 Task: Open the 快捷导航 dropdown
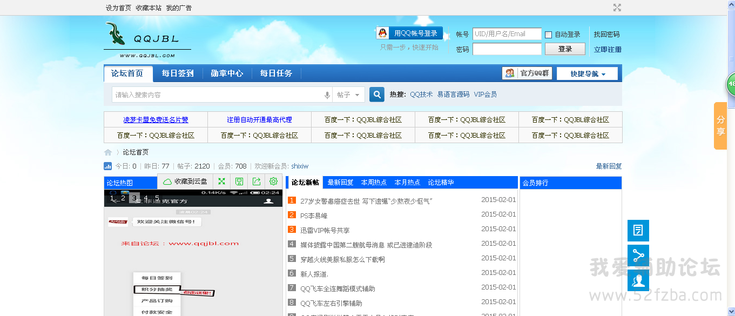pos(588,74)
